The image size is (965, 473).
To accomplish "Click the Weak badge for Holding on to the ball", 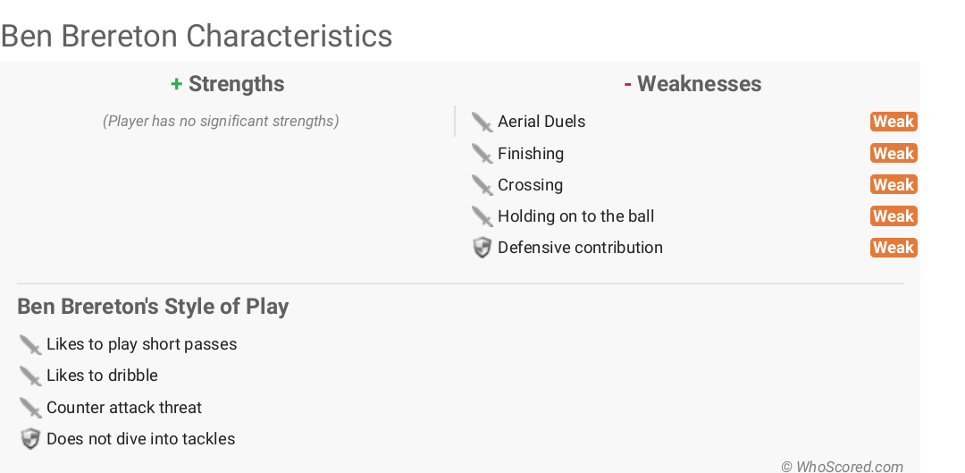I will click(893, 216).
